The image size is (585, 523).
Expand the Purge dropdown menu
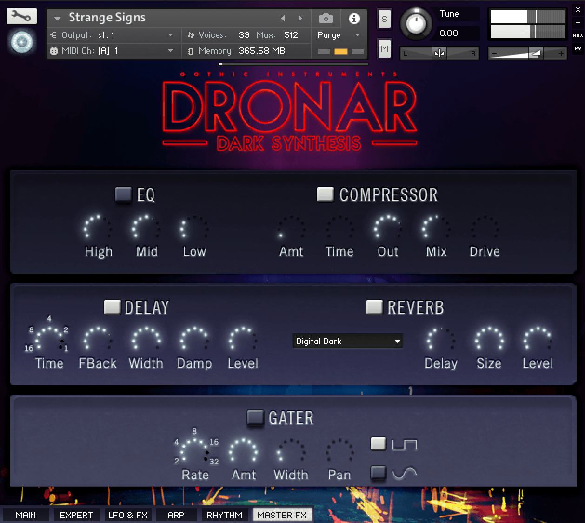click(x=357, y=35)
